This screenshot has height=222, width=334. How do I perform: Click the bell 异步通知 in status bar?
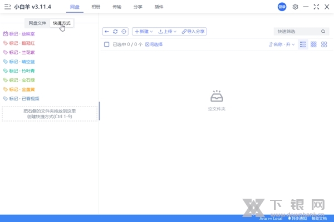point(297,218)
